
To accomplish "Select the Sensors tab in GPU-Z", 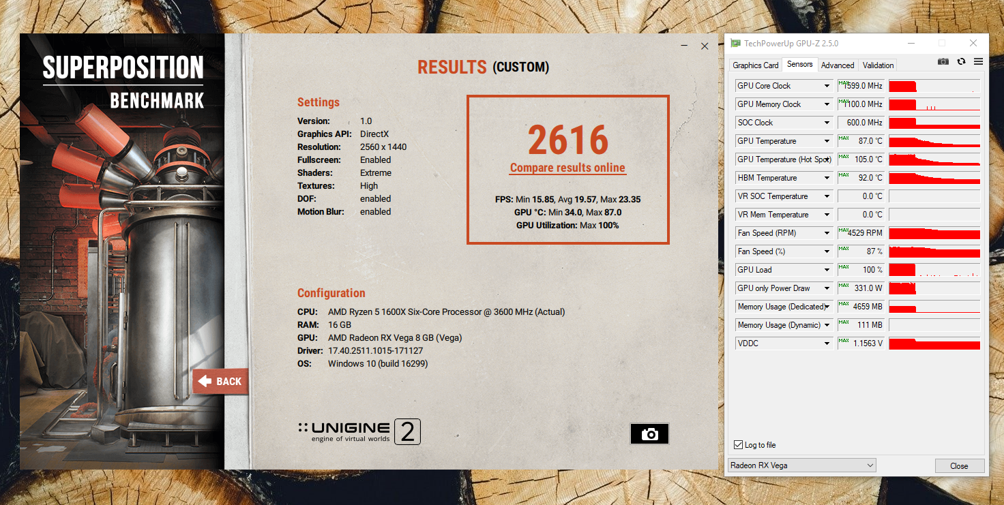I will pyautogui.click(x=800, y=64).
